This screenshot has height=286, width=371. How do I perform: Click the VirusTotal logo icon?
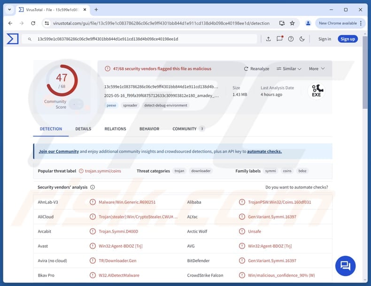[x=13, y=39]
